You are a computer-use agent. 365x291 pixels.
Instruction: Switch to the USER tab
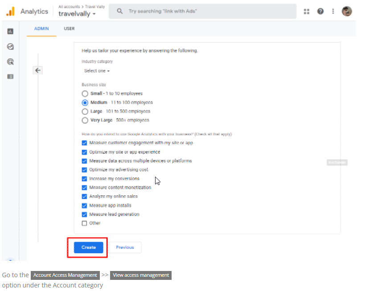click(69, 28)
